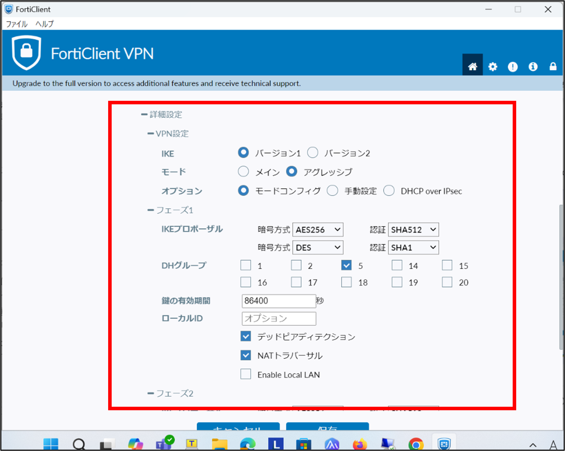Select メイン mode radio button
The height and width of the screenshot is (451, 565).
click(243, 172)
